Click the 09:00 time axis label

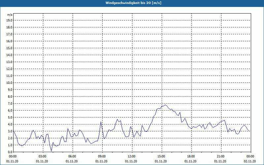coord(103,156)
